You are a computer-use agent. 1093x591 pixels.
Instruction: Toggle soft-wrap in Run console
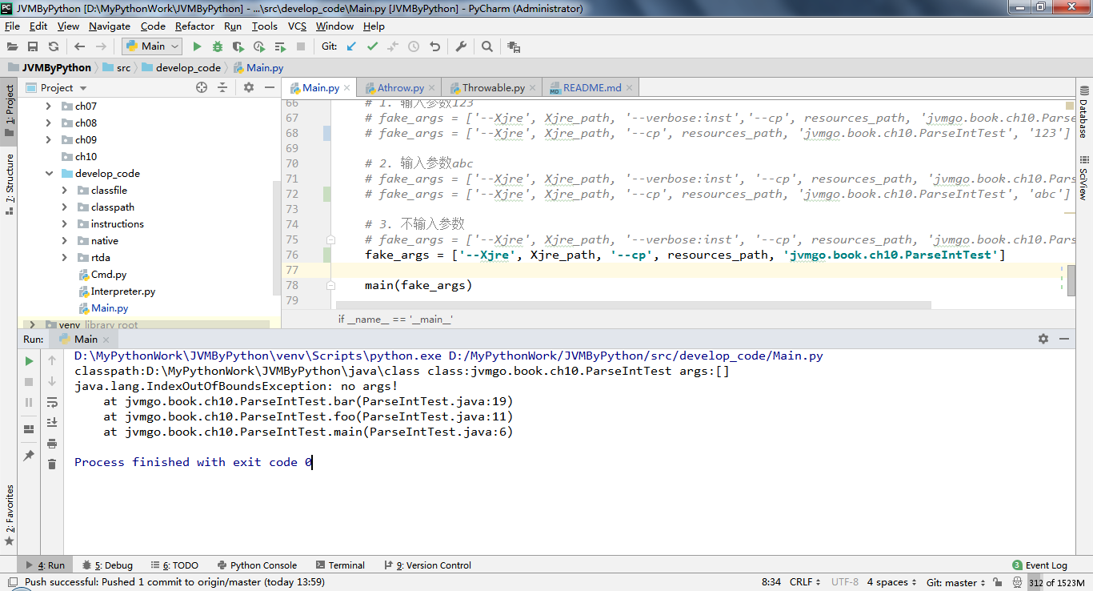[52, 402]
